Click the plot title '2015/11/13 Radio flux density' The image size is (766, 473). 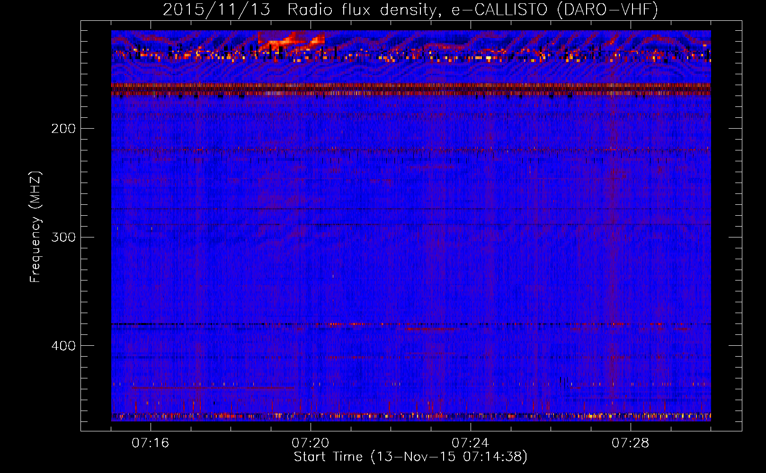tap(410, 9)
